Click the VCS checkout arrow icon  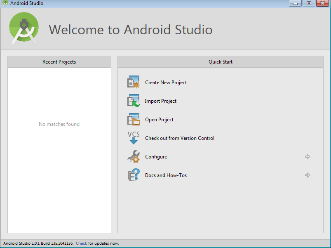134,138
